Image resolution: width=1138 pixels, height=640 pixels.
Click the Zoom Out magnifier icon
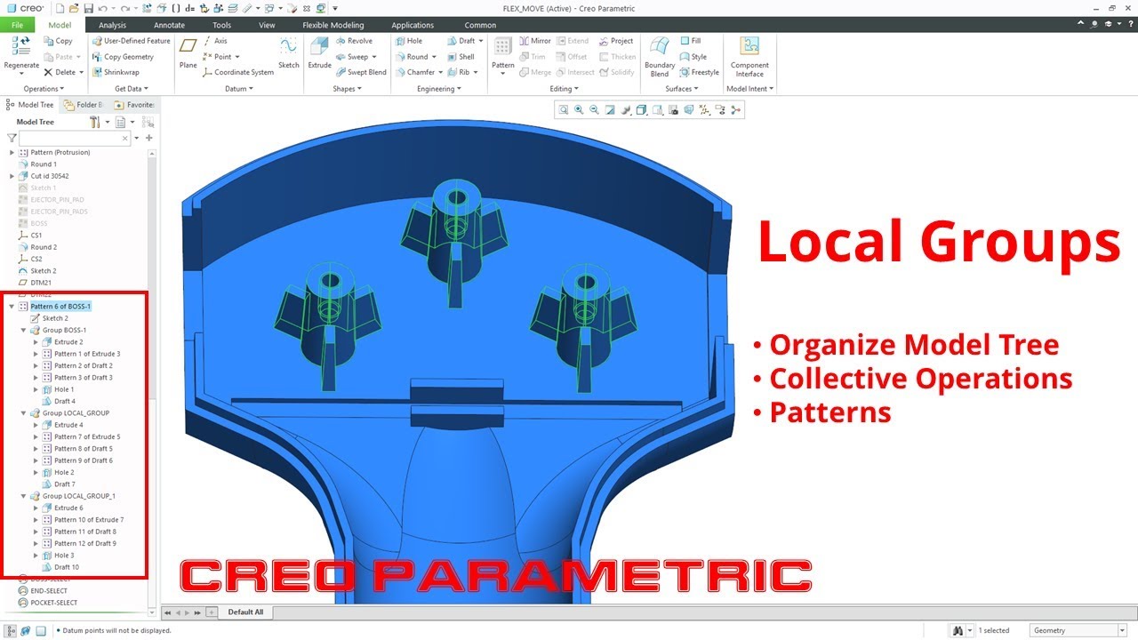[x=594, y=110]
